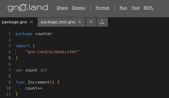
Task: Click the "func" keyword on line 9
Action: [x=21, y=82]
